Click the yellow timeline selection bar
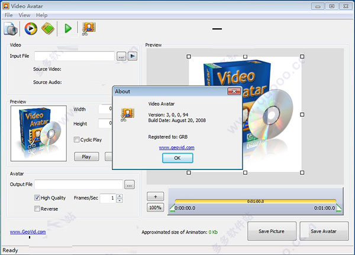The height and width of the screenshot is (255, 355). pos(256,201)
